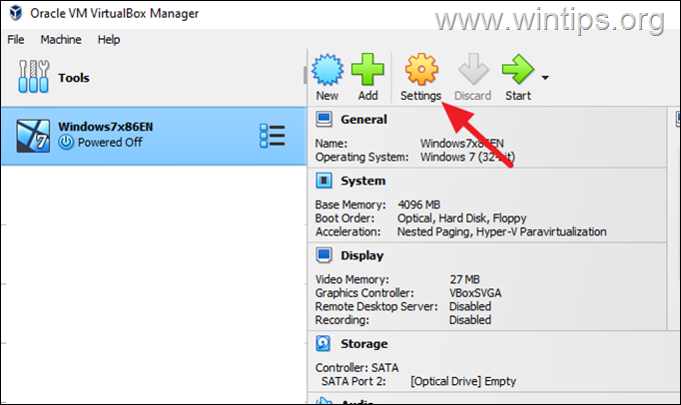Click the Video Memory 27 MB value
Viewport: 681px width, 405px height.
(464, 279)
